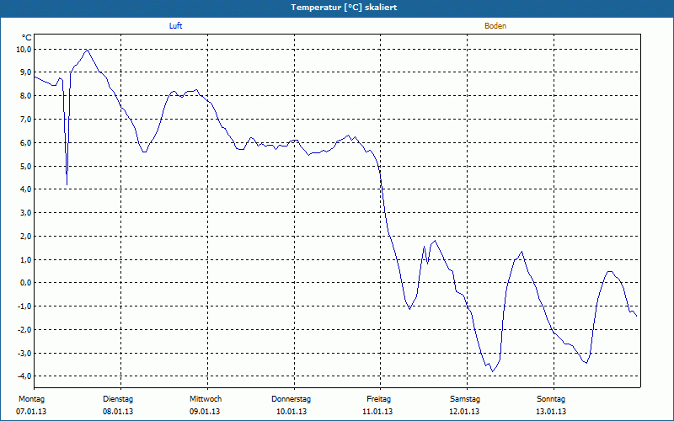This screenshot has height=421, width=674.
Task: Click the 'Boden' legend label
Action: click(495, 26)
